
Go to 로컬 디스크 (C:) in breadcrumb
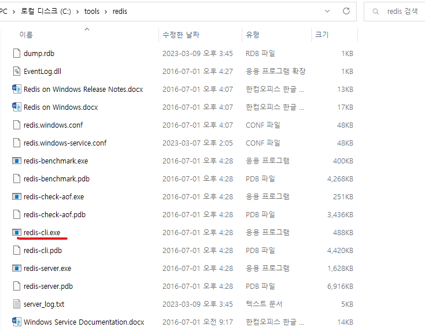46,12
